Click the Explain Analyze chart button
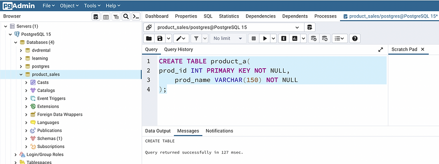The width and height of the screenshot is (439, 164). [295, 39]
